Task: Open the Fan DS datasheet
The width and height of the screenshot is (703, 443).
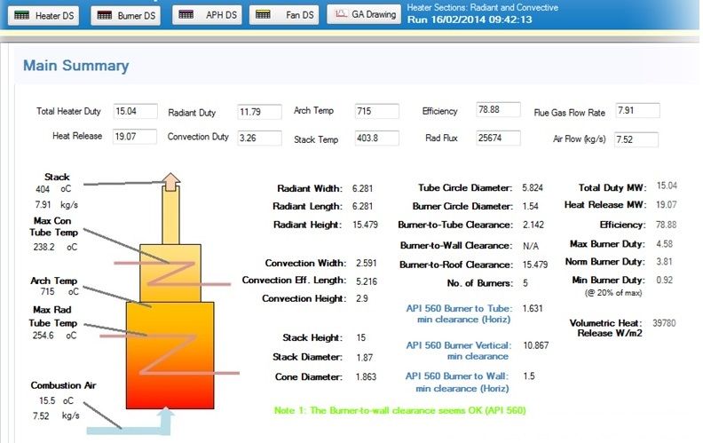Action: (x=285, y=15)
